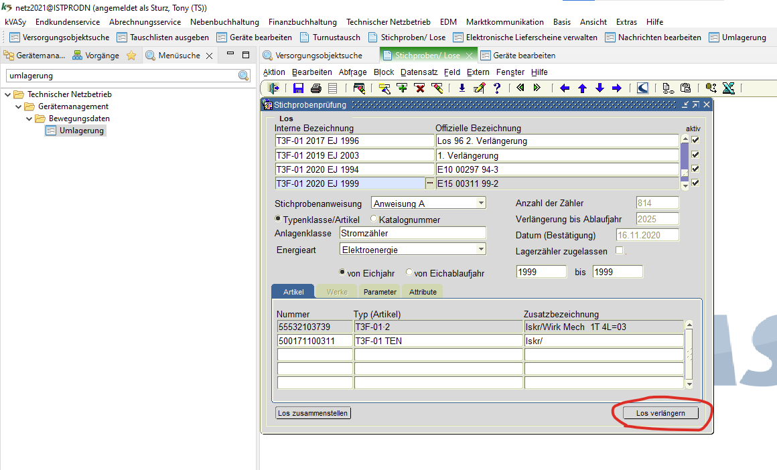Screen dimensions: 777x470
Task: Click the printer icon in the form toolbar
Action: 316,88
